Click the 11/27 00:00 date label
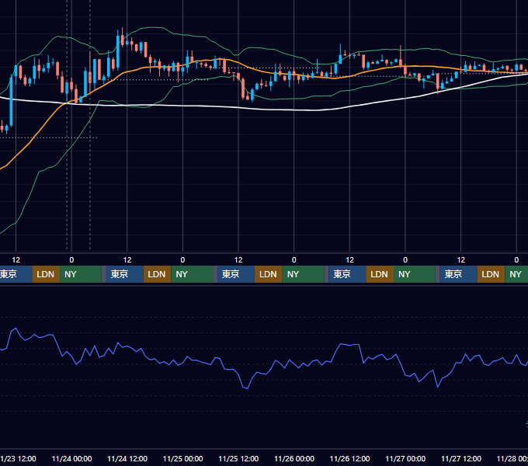 pos(405,458)
